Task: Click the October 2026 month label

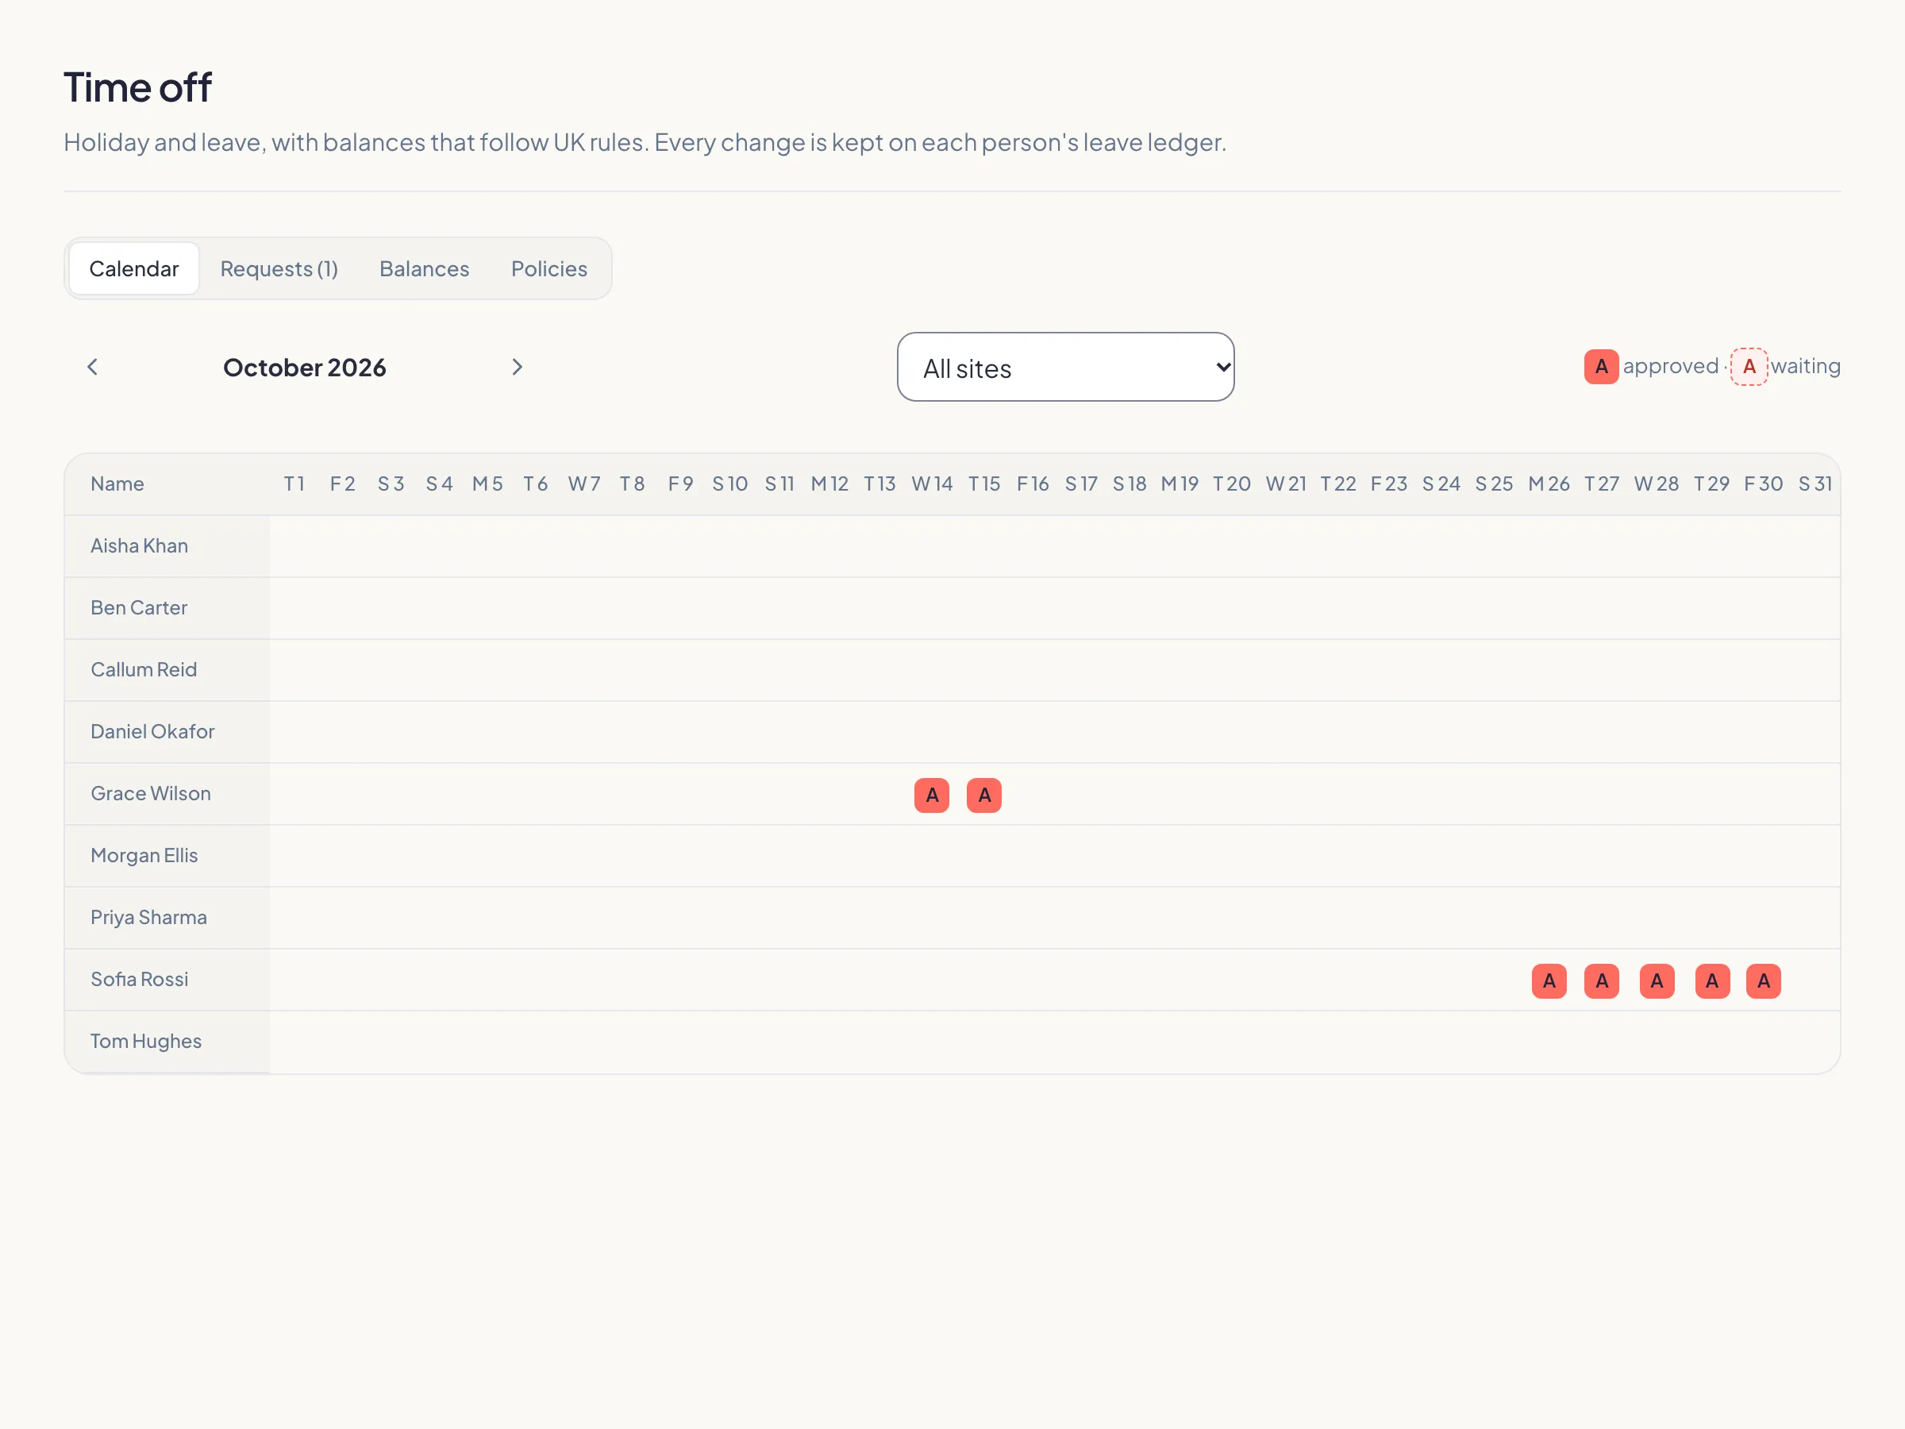Action: tap(305, 368)
